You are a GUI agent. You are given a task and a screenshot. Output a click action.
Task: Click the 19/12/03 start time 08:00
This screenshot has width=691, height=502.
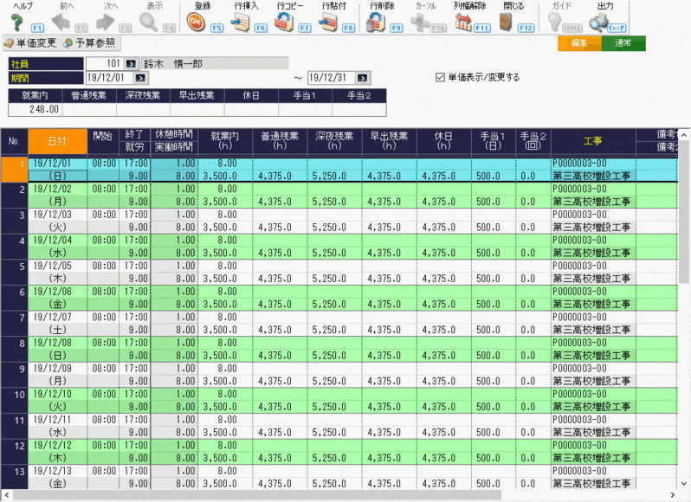pos(104,215)
